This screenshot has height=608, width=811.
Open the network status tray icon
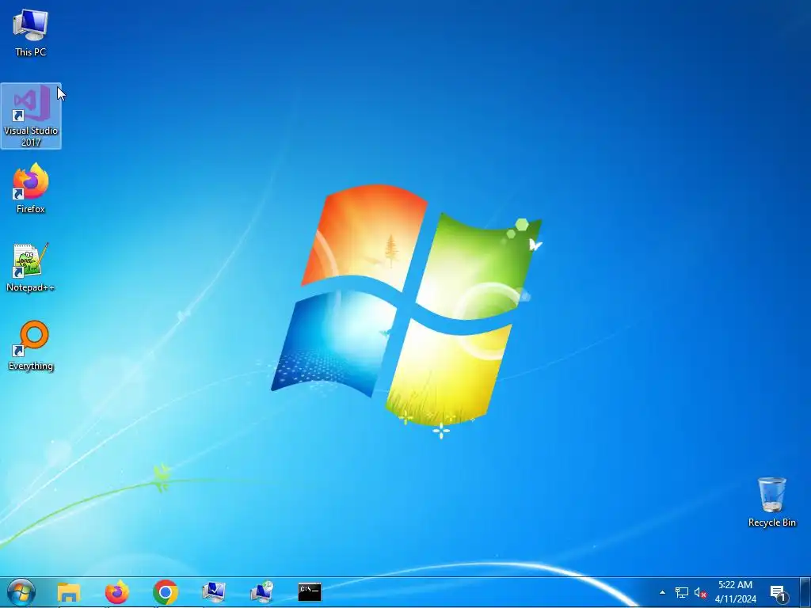click(x=681, y=592)
